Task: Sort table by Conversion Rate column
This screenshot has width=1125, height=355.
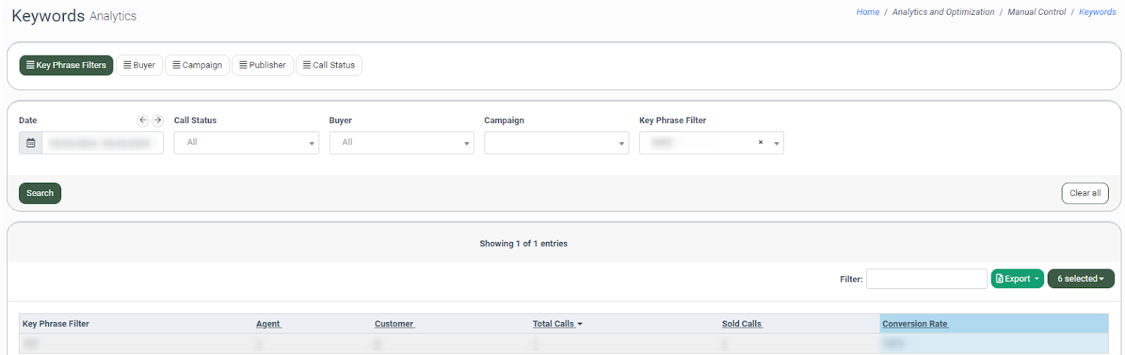Action: (915, 324)
